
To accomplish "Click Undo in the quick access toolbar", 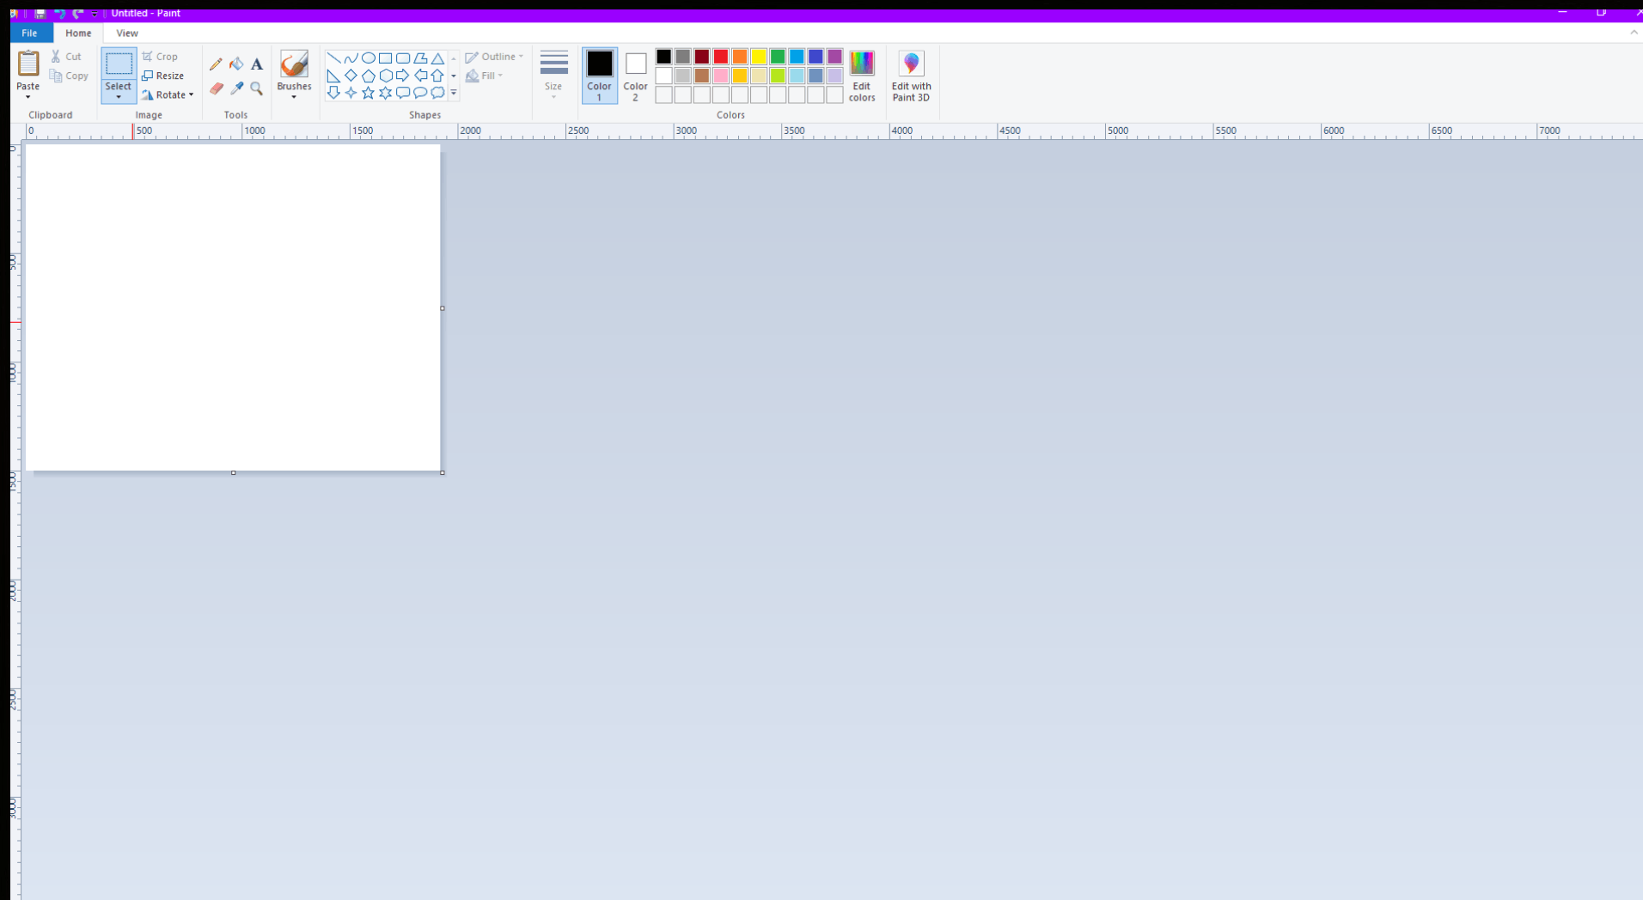I will click(59, 13).
